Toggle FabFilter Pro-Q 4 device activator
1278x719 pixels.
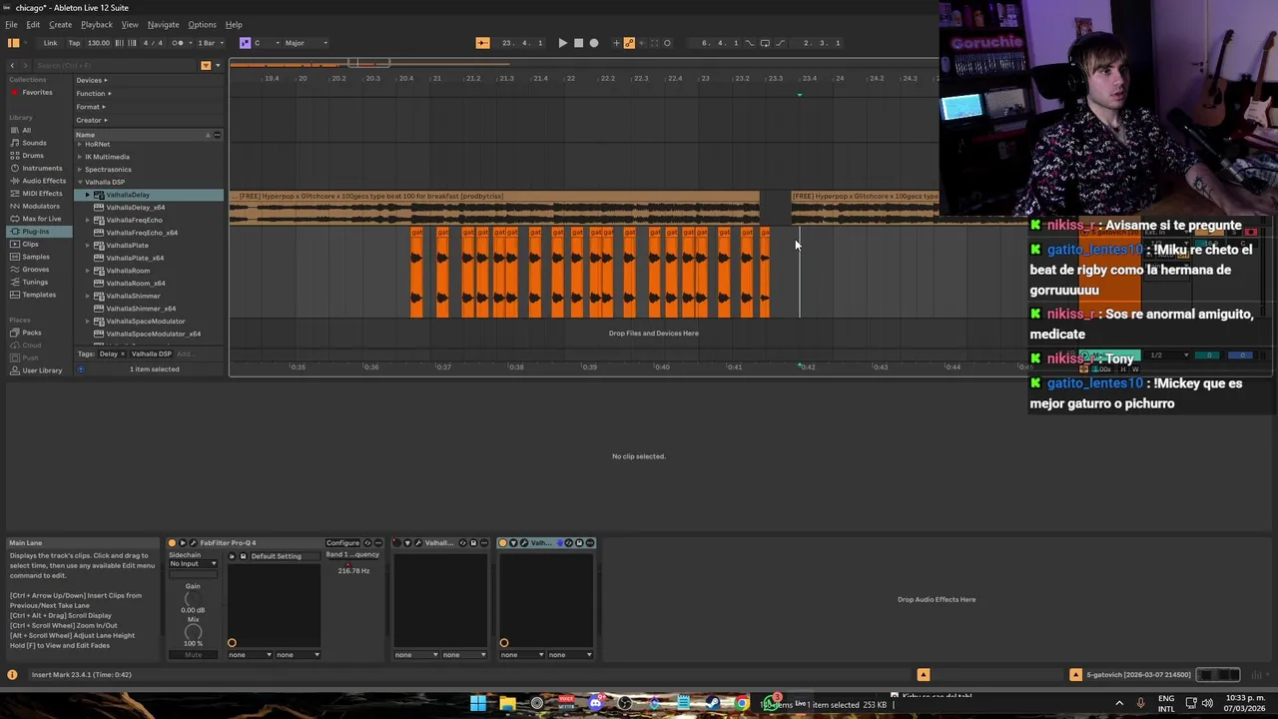[x=172, y=543]
